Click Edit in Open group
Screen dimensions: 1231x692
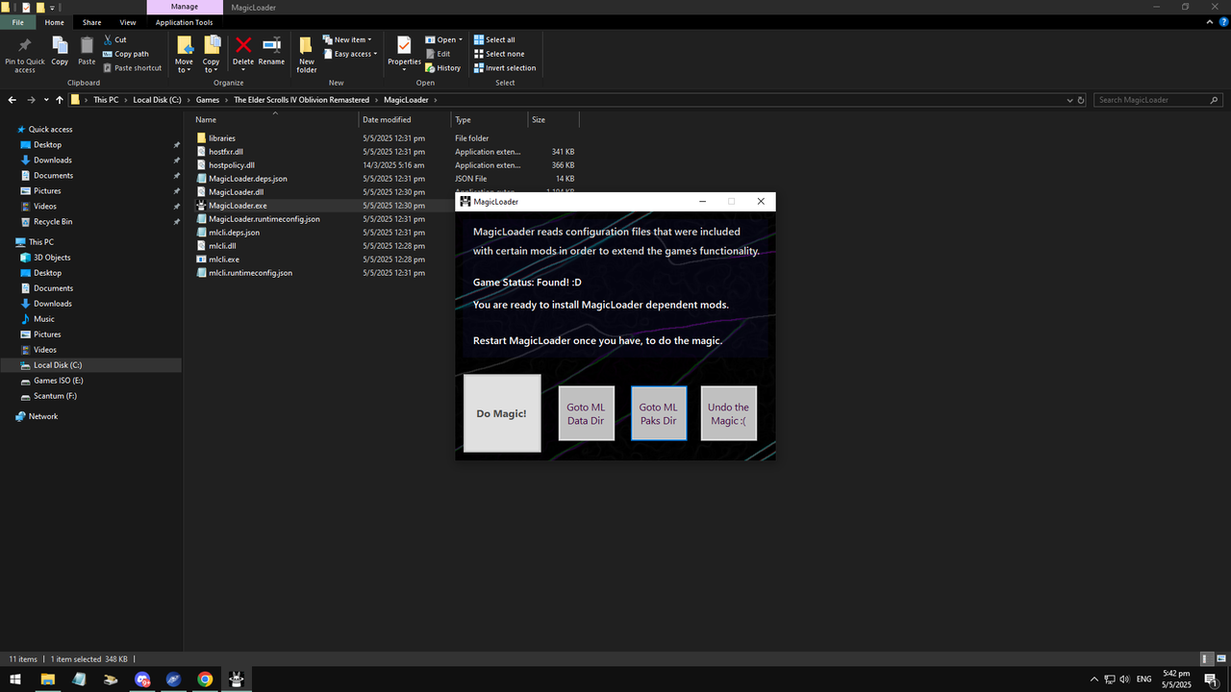(438, 54)
